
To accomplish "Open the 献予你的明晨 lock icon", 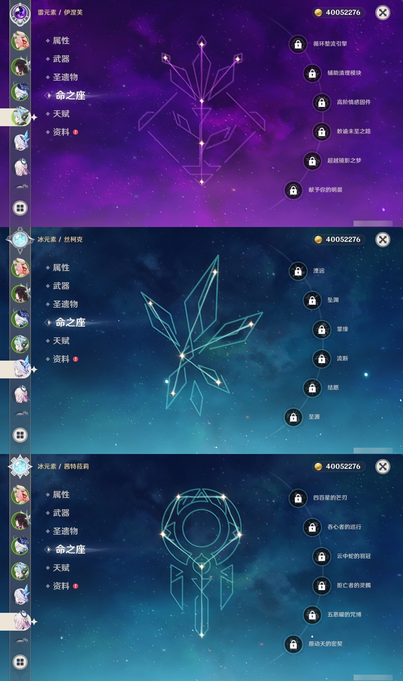I will [x=293, y=190].
